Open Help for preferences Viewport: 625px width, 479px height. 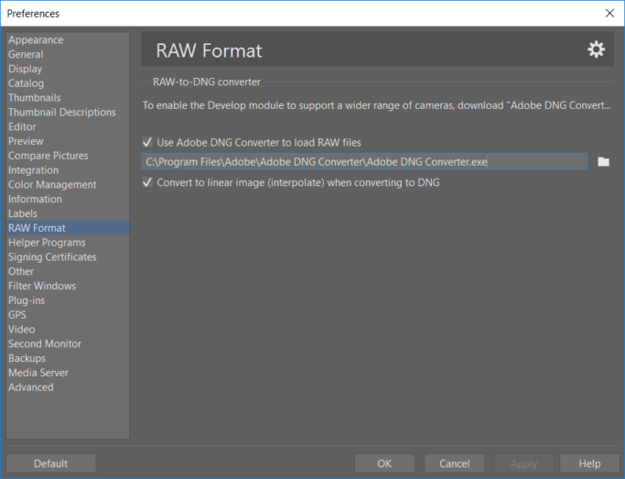pyautogui.click(x=589, y=463)
